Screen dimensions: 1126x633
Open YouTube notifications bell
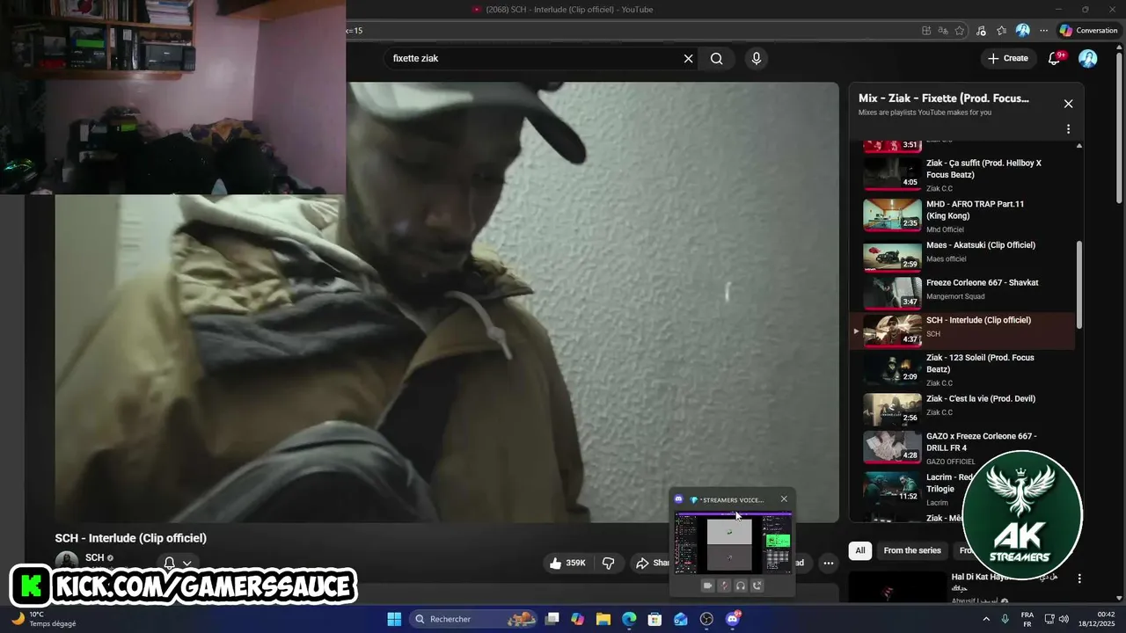click(x=1055, y=58)
